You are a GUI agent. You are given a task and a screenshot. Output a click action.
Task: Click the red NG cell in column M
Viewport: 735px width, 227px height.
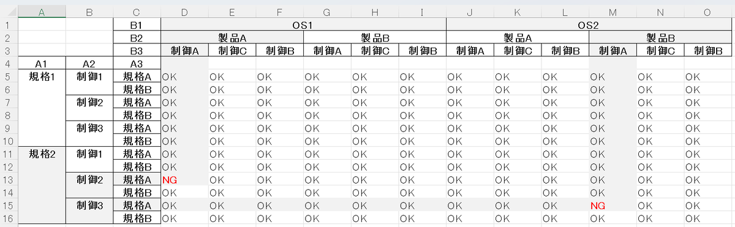tap(612, 205)
